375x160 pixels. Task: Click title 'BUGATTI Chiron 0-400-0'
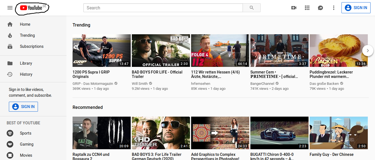[x=272, y=156]
